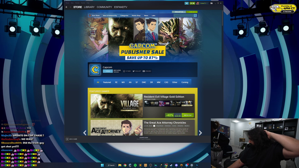This screenshot has width=299, height=168.
Task: Select the AA filter tab
Action: [130, 82]
